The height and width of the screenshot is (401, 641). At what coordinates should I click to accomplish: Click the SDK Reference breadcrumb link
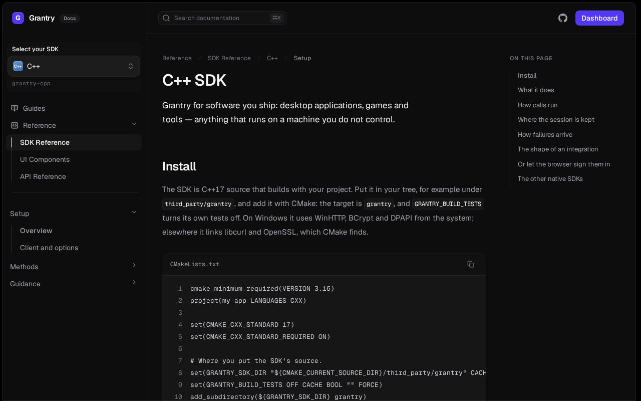(x=229, y=58)
